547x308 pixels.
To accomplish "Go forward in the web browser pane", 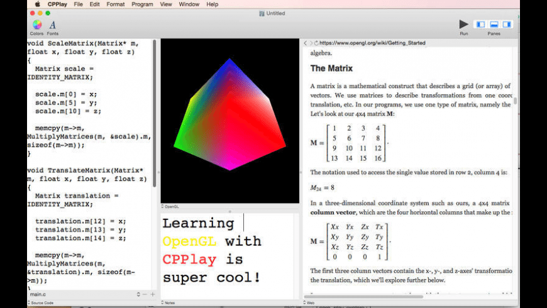I will [x=311, y=43].
